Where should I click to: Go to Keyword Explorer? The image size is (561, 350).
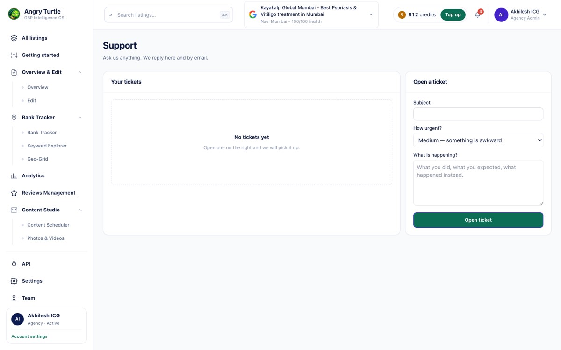[47, 146]
